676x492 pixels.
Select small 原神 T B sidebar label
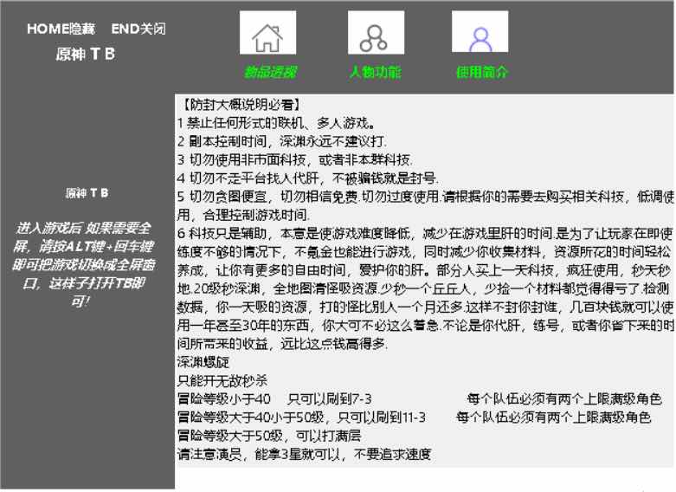[87, 193]
